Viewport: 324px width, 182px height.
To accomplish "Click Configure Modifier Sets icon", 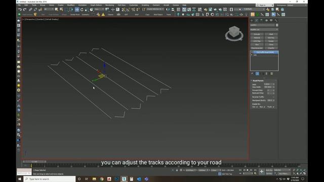I will 272,74.
